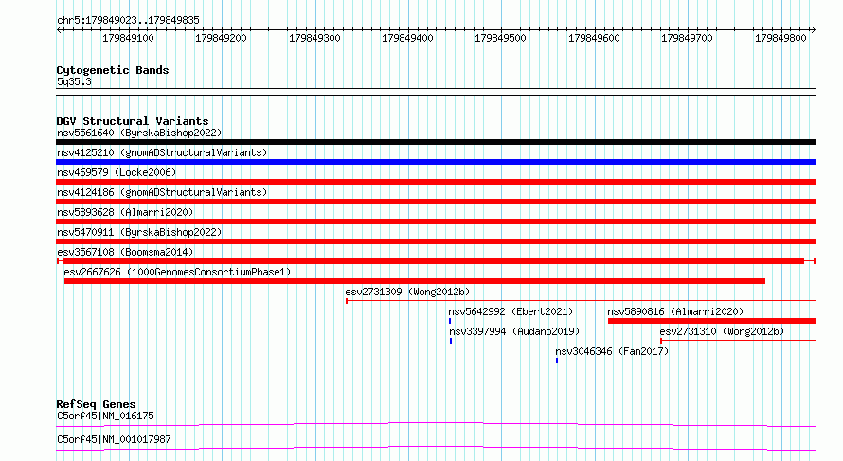Click the esv3567108 variant bar
843x461 pixels.
(x=436, y=261)
